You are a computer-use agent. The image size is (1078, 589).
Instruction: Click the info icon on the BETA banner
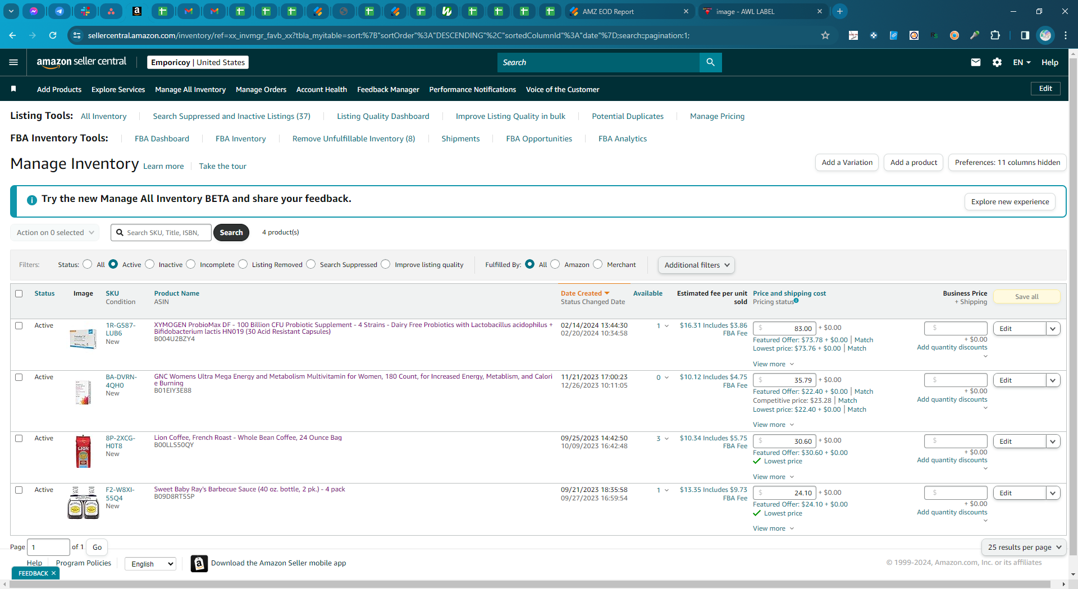[32, 200]
